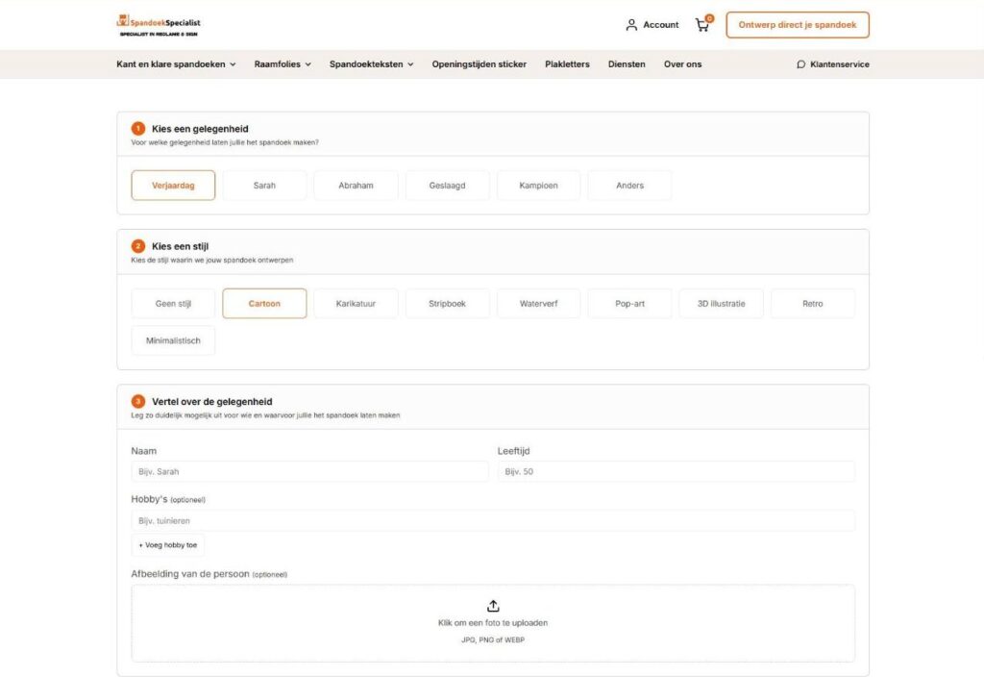Image resolution: width=984 pixels, height=677 pixels.
Task: Open the 'Over ons' menu item
Action: tap(683, 64)
